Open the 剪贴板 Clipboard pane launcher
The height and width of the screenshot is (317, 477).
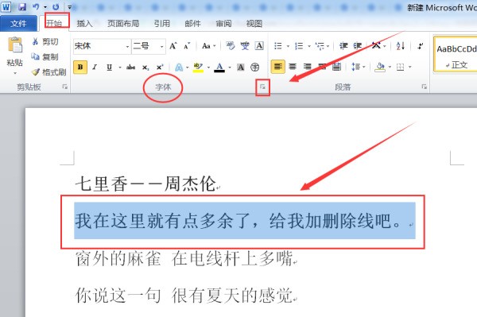point(65,87)
